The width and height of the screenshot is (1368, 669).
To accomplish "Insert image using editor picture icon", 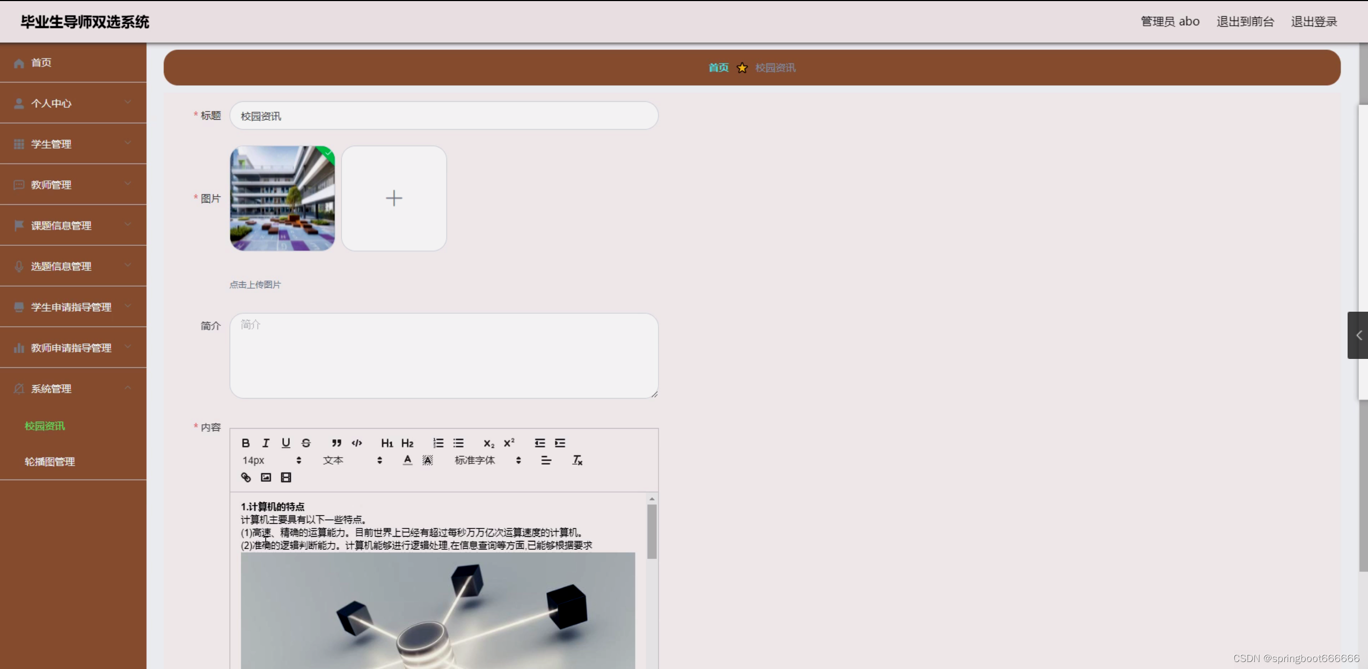I will 266,477.
